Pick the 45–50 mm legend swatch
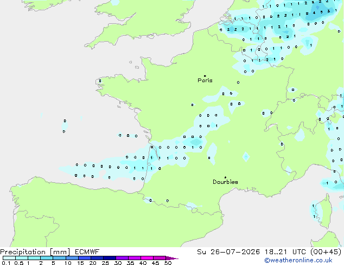Screen dimensions: 344x265 tap(160, 258)
